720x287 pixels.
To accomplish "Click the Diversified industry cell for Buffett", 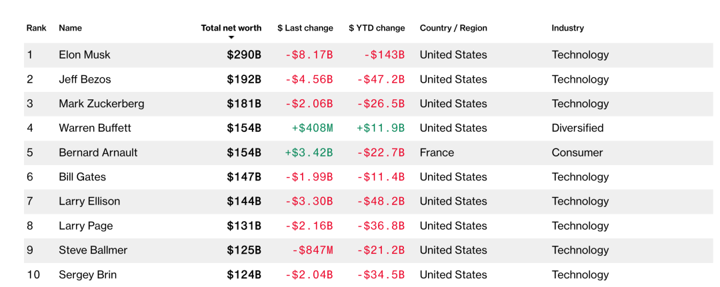I will 577,128.
